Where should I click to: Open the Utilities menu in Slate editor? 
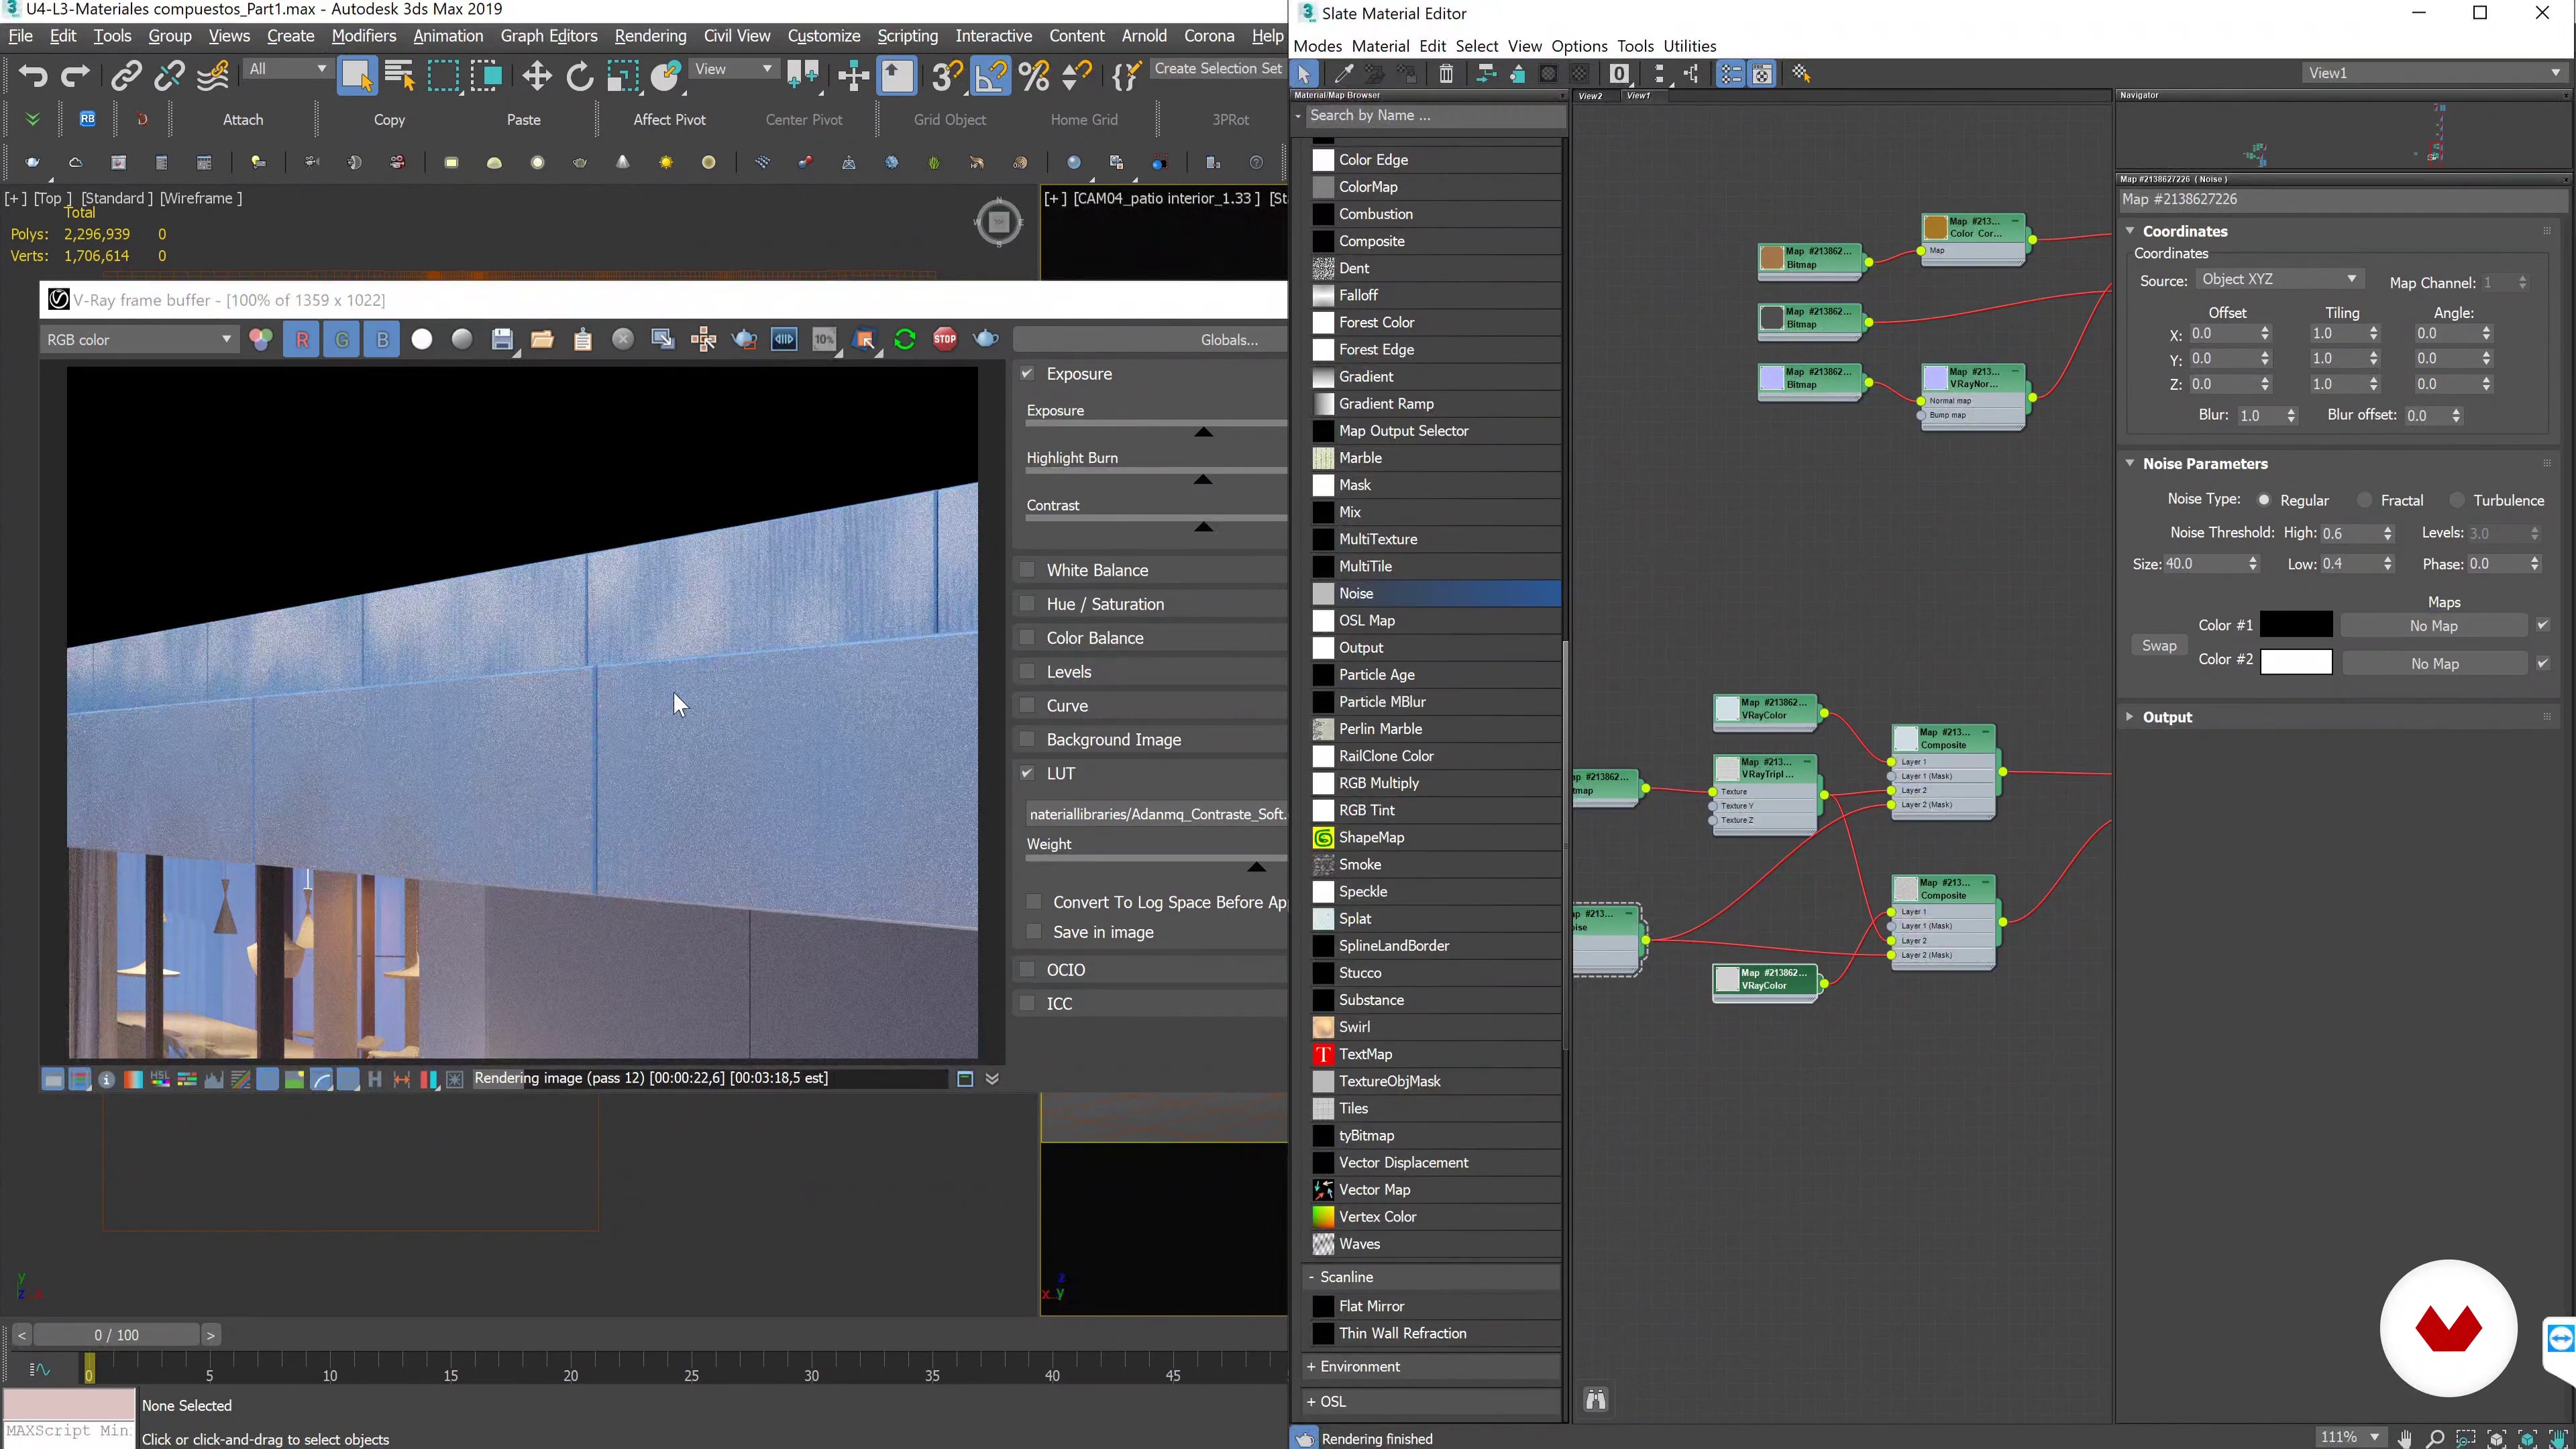[1690, 46]
